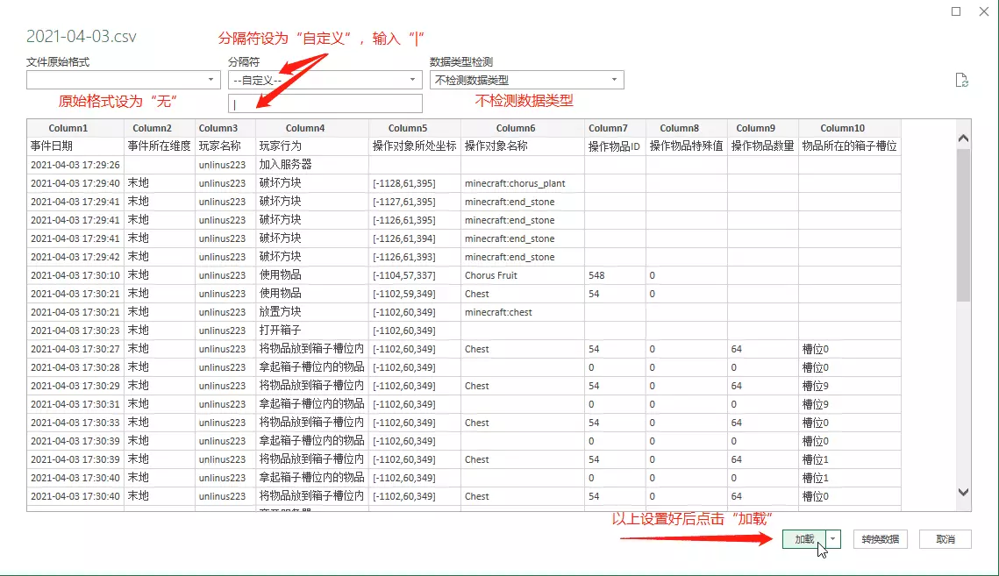
Task: Select the Column6 header
Action: coord(523,128)
